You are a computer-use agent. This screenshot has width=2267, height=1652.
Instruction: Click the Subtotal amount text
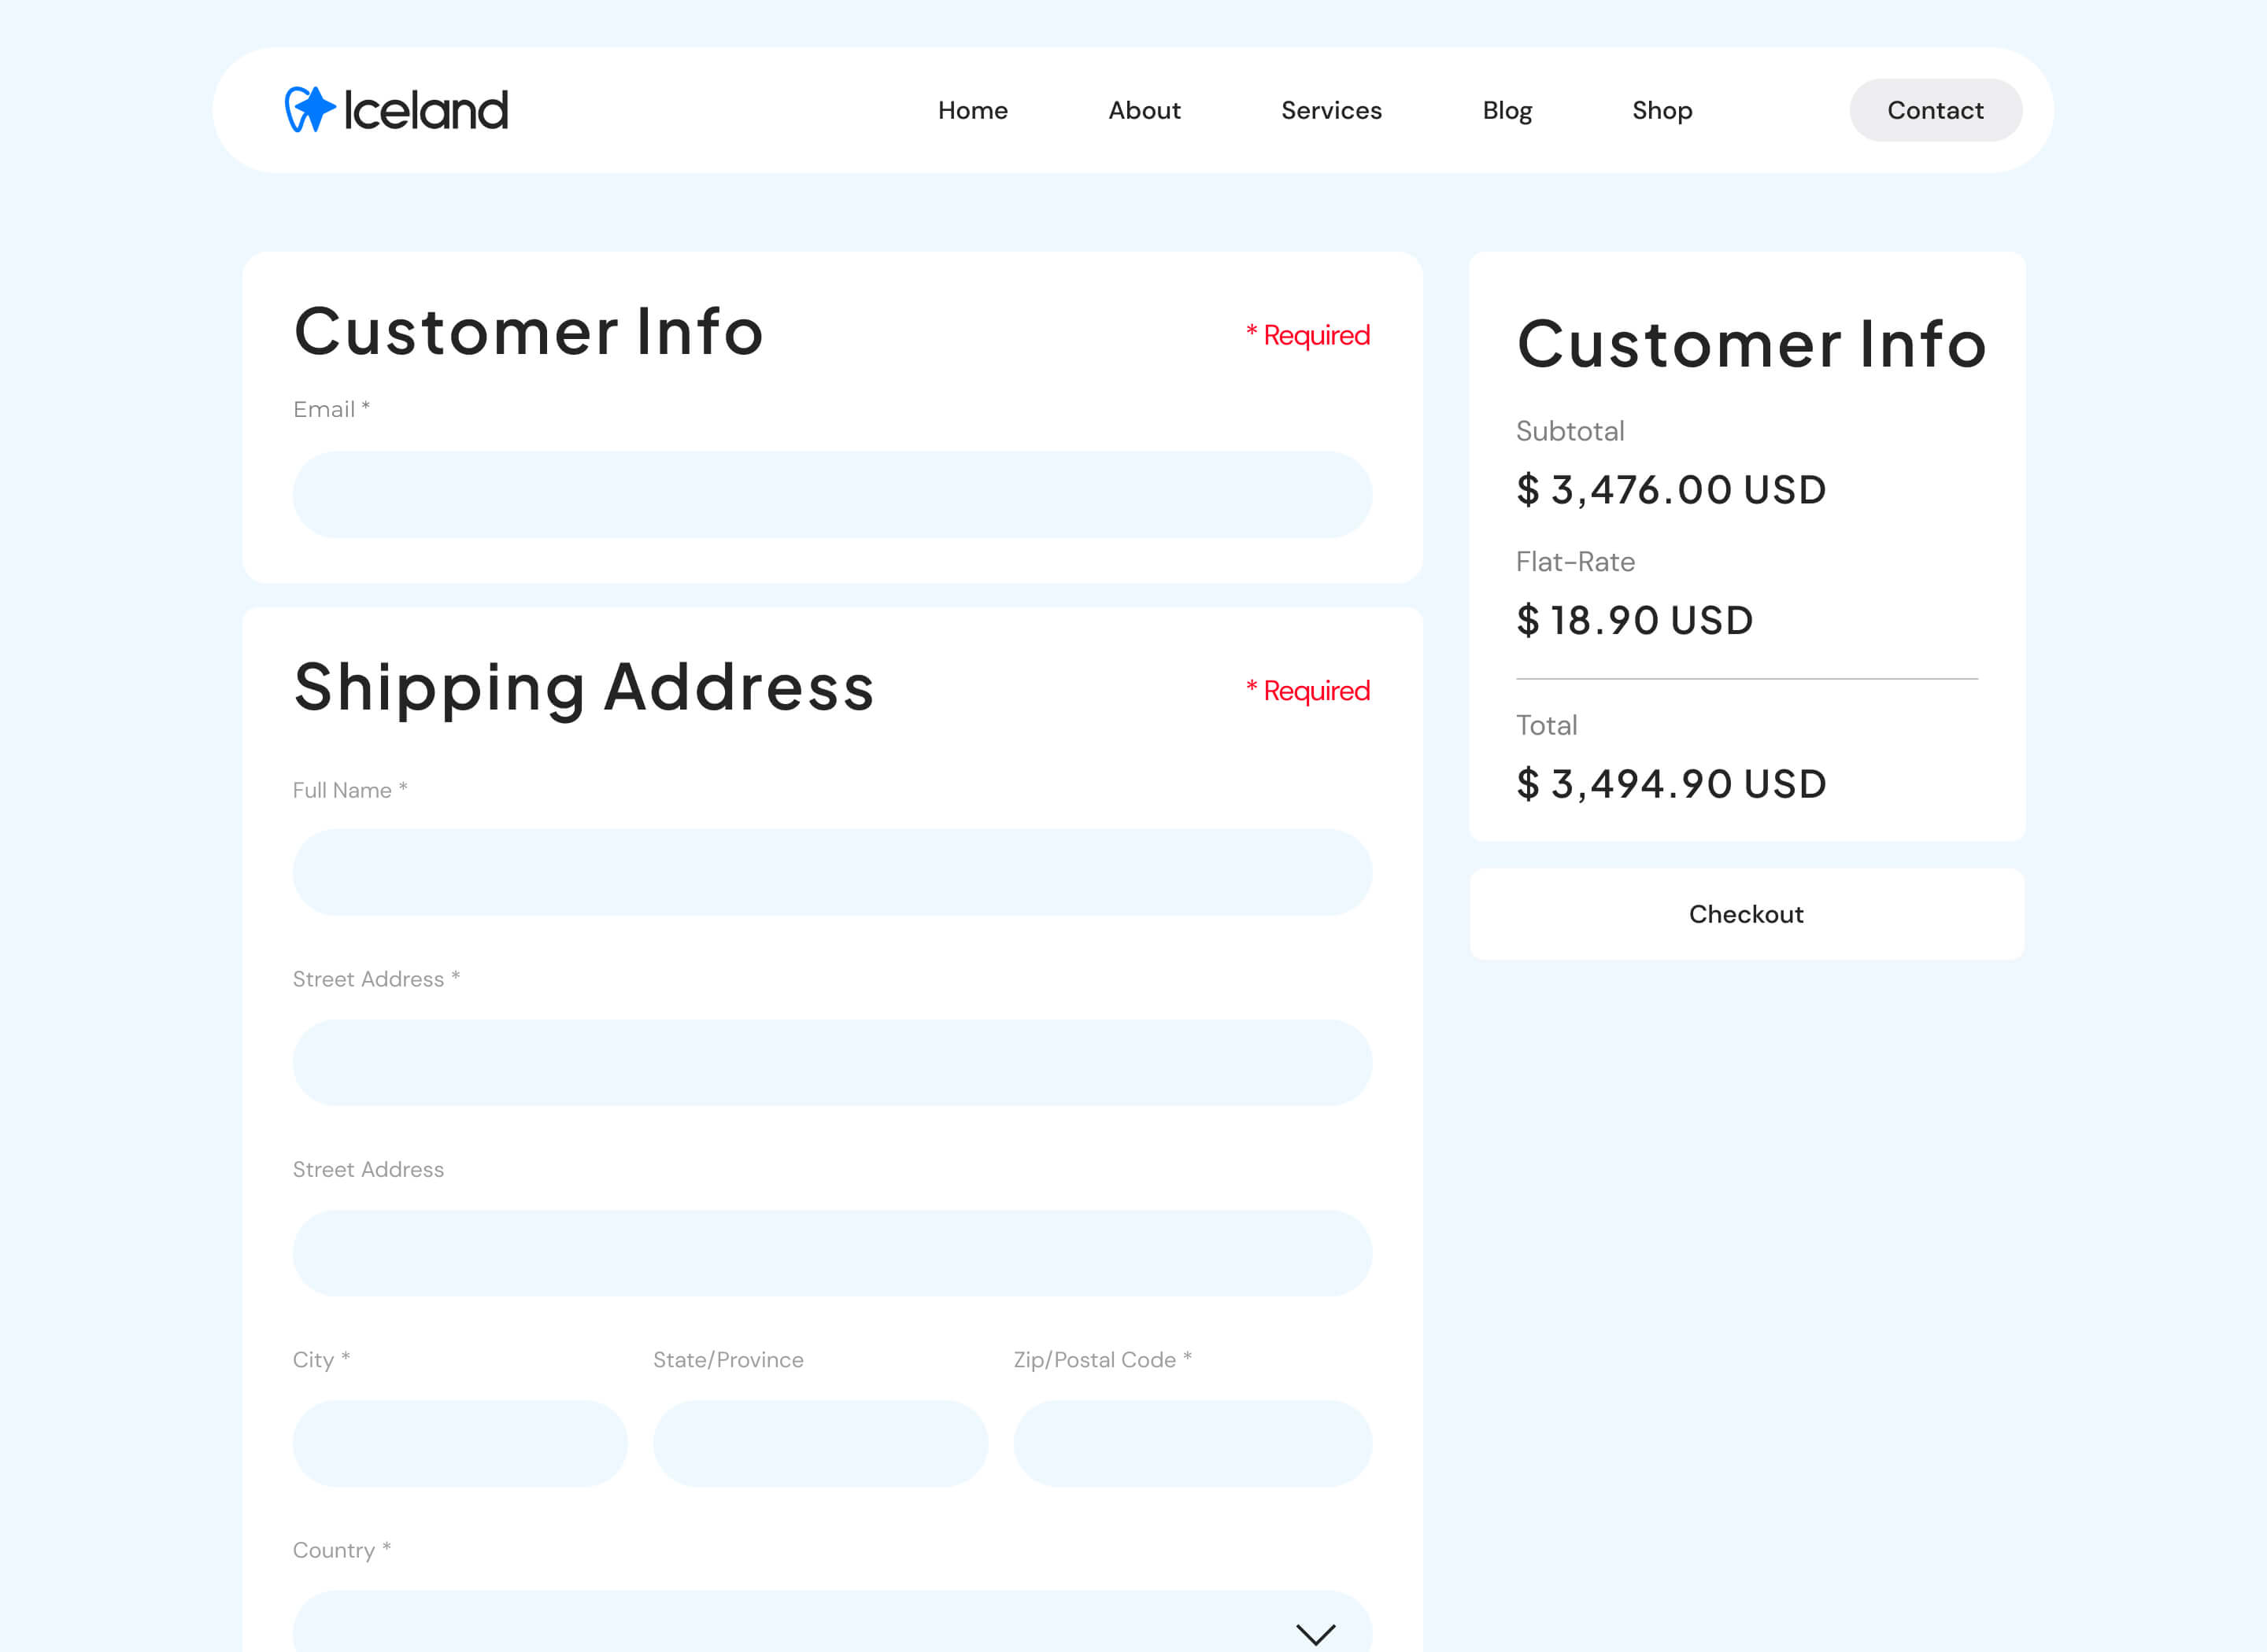1671,489
